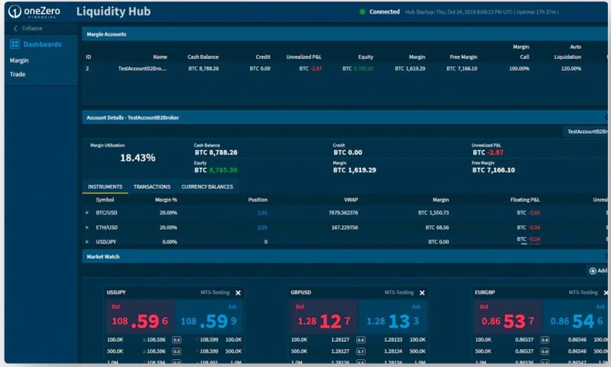Switch to the CURRENCY BALANCES tab

click(x=207, y=187)
